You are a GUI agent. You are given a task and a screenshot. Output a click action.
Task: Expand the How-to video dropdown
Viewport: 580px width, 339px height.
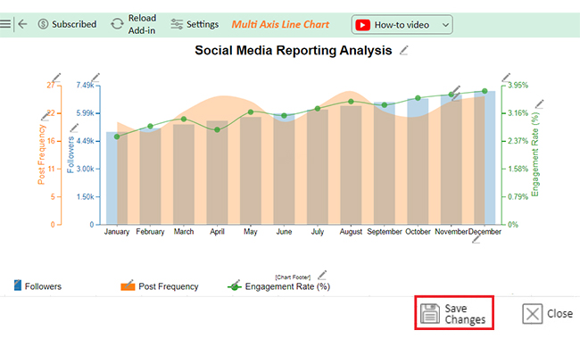click(x=446, y=25)
